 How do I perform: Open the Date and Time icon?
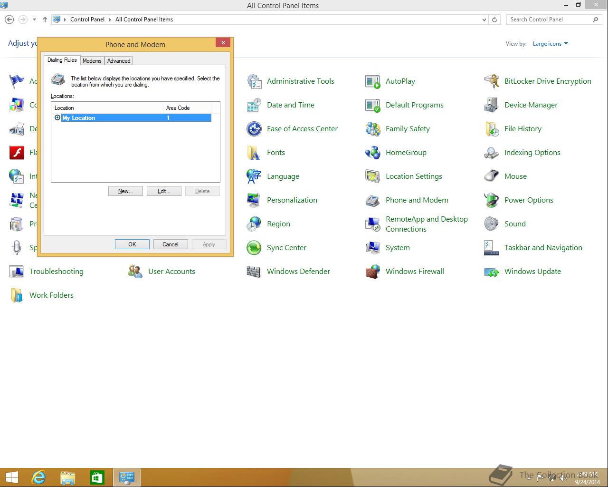pyautogui.click(x=254, y=105)
